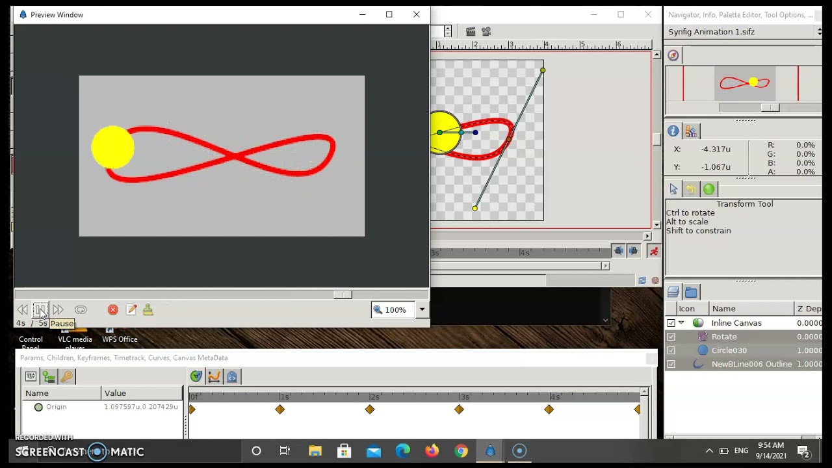Click the Preview Window timeline scrubber handle
Viewport: 832px width, 468px height.
tap(343, 294)
